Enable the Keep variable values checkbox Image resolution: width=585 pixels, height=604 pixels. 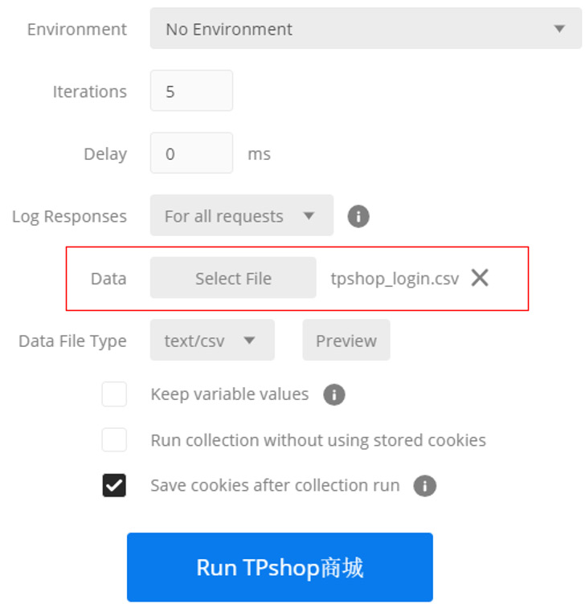pyautogui.click(x=114, y=394)
